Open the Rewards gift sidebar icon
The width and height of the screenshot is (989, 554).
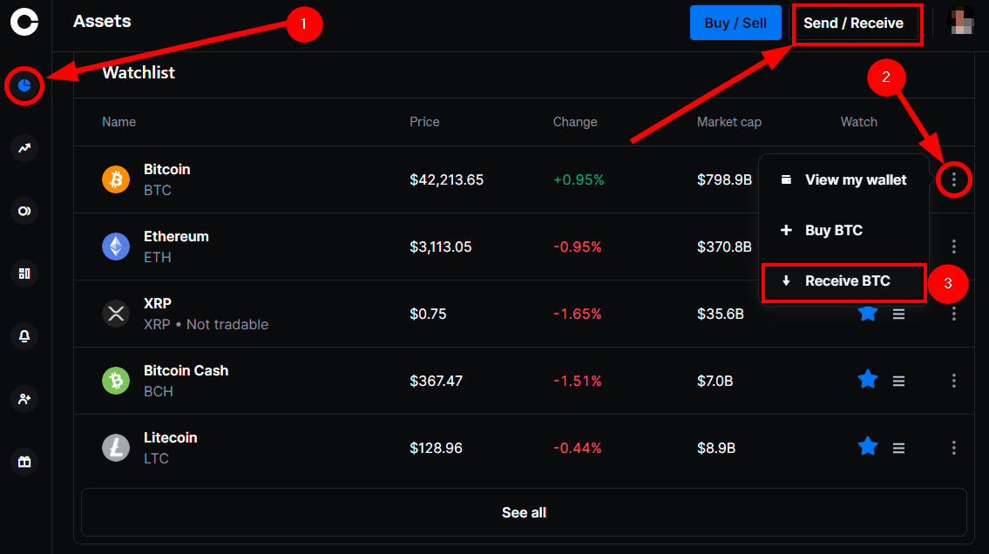pyautogui.click(x=24, y=462)
